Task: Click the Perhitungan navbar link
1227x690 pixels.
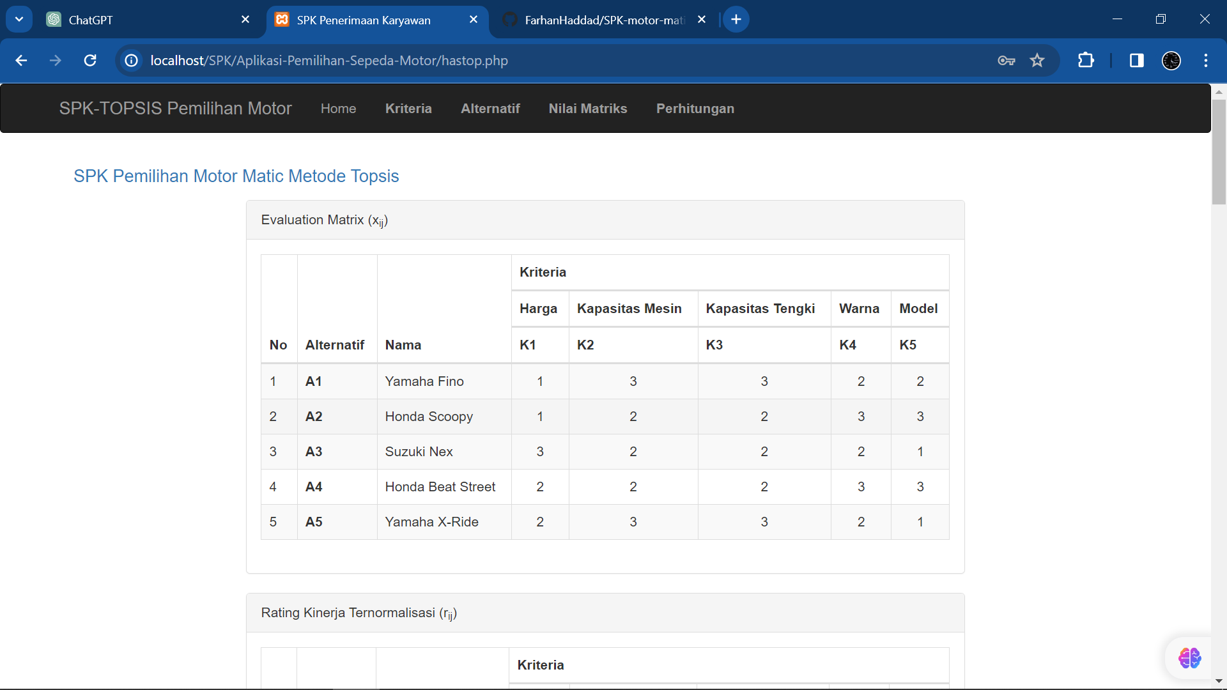Action: click(695, 109)
